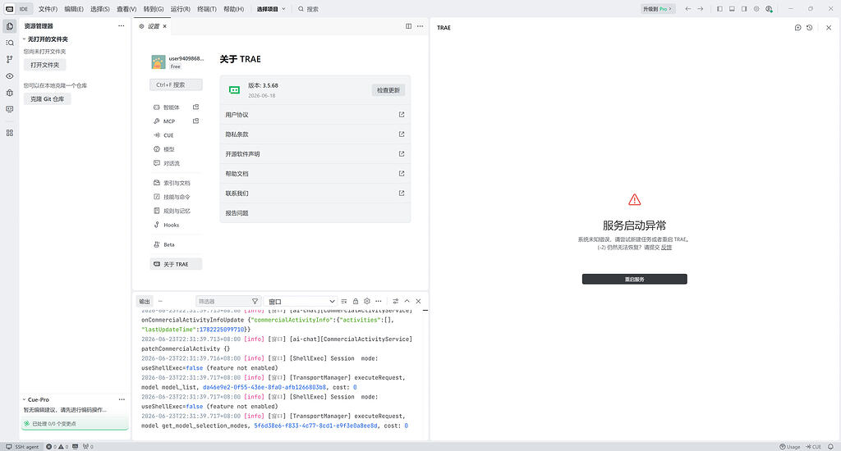
Task: Open 帮助(H) menu
Action: point(233,9)
